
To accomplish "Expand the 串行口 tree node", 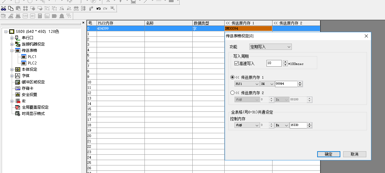I will [x=12, y=38].
